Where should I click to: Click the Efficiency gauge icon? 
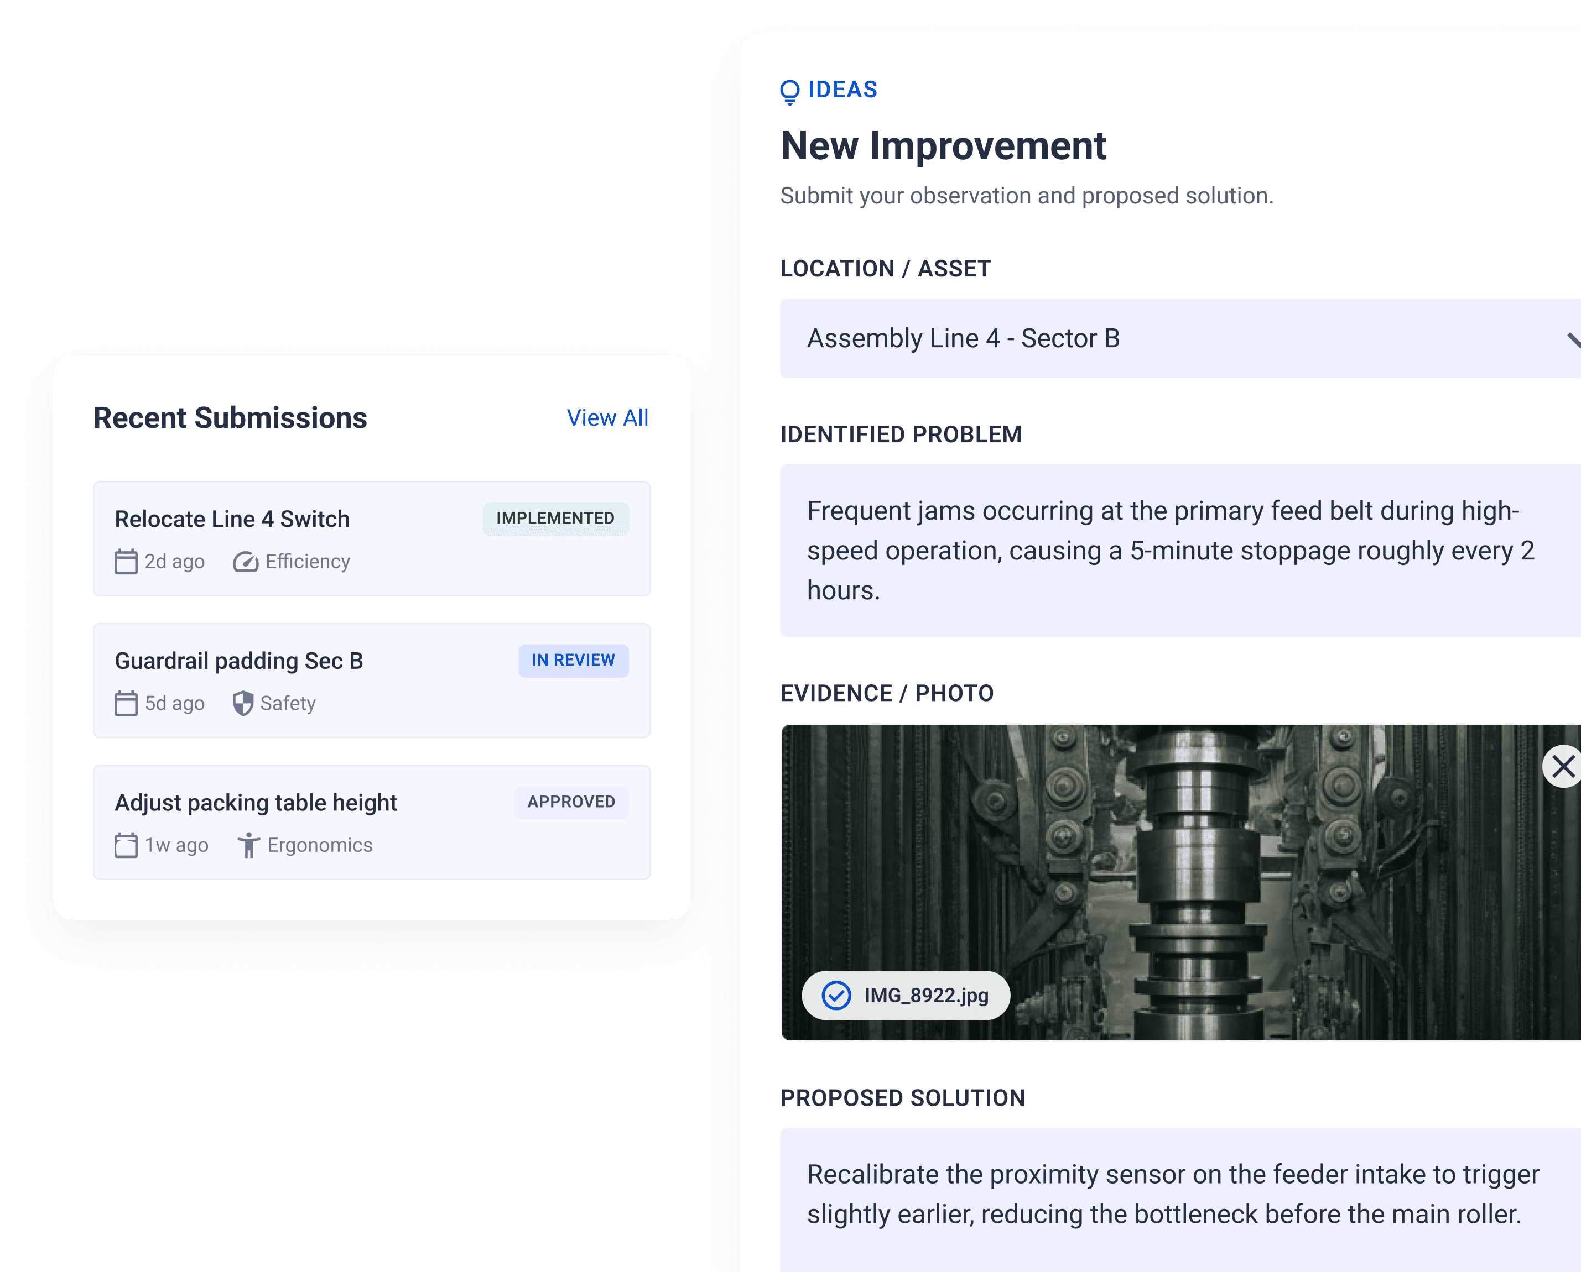pos(246,562)
